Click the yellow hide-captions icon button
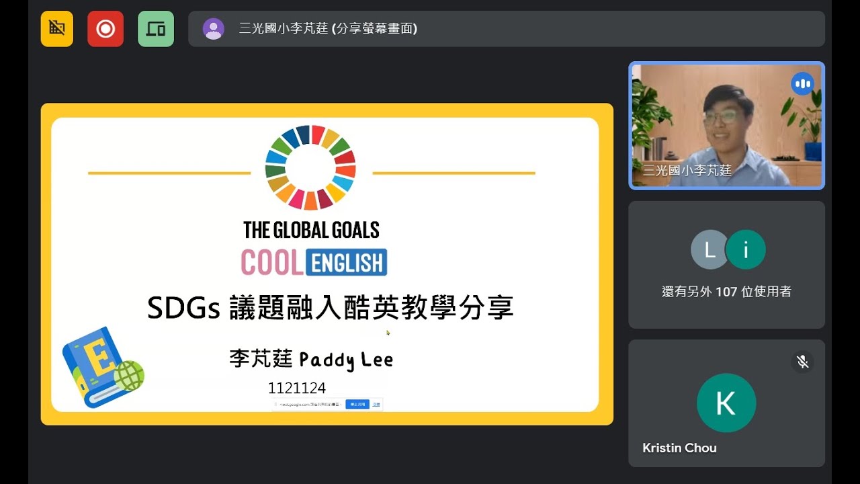 pyautogui.click(x=57, y=29)
